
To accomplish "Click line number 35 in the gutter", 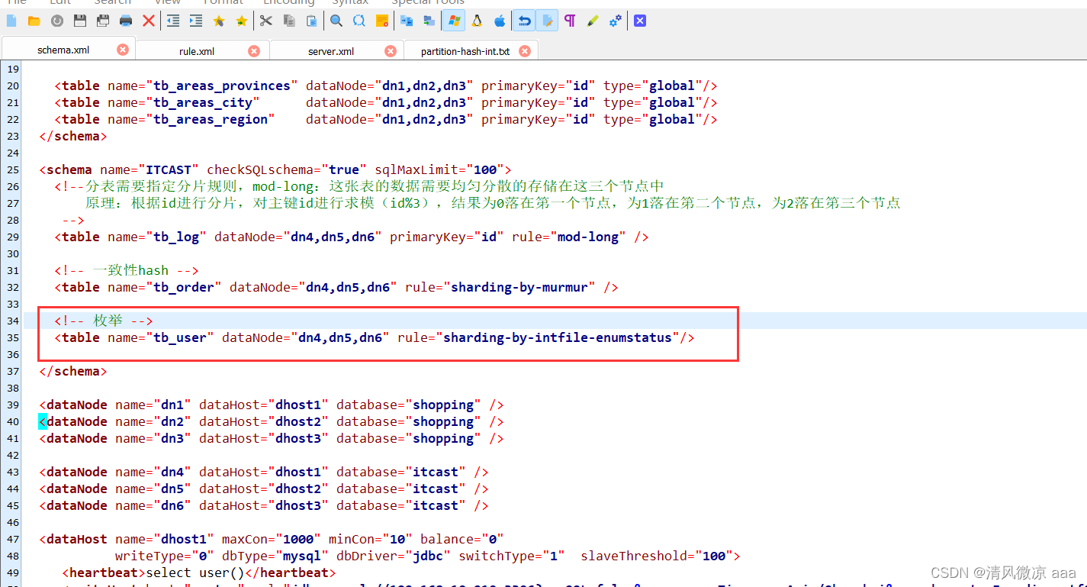I will [12, 337].
